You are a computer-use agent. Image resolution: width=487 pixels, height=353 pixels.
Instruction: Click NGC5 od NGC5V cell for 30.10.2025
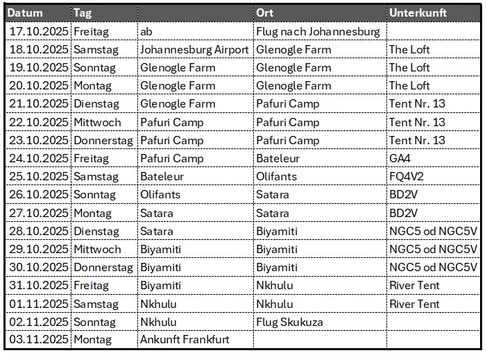tap(434, 267)
